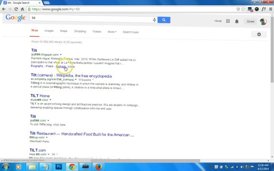
Task: Open the Chrome hamburger menu
Action: (270, 9)
